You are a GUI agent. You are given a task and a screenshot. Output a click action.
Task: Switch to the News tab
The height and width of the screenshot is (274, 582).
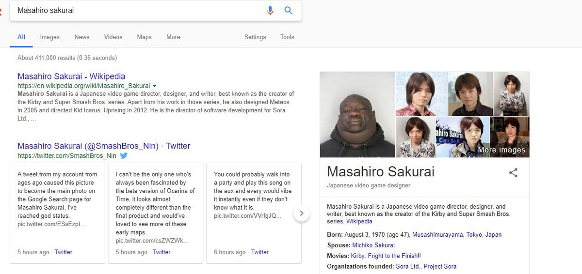82,37
